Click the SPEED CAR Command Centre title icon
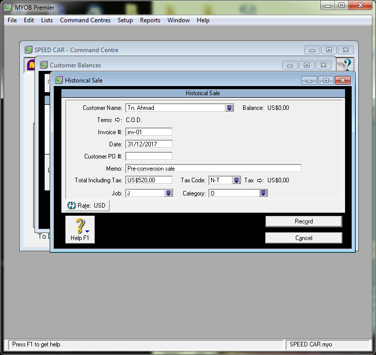376x355 pixels. (28, 50)
